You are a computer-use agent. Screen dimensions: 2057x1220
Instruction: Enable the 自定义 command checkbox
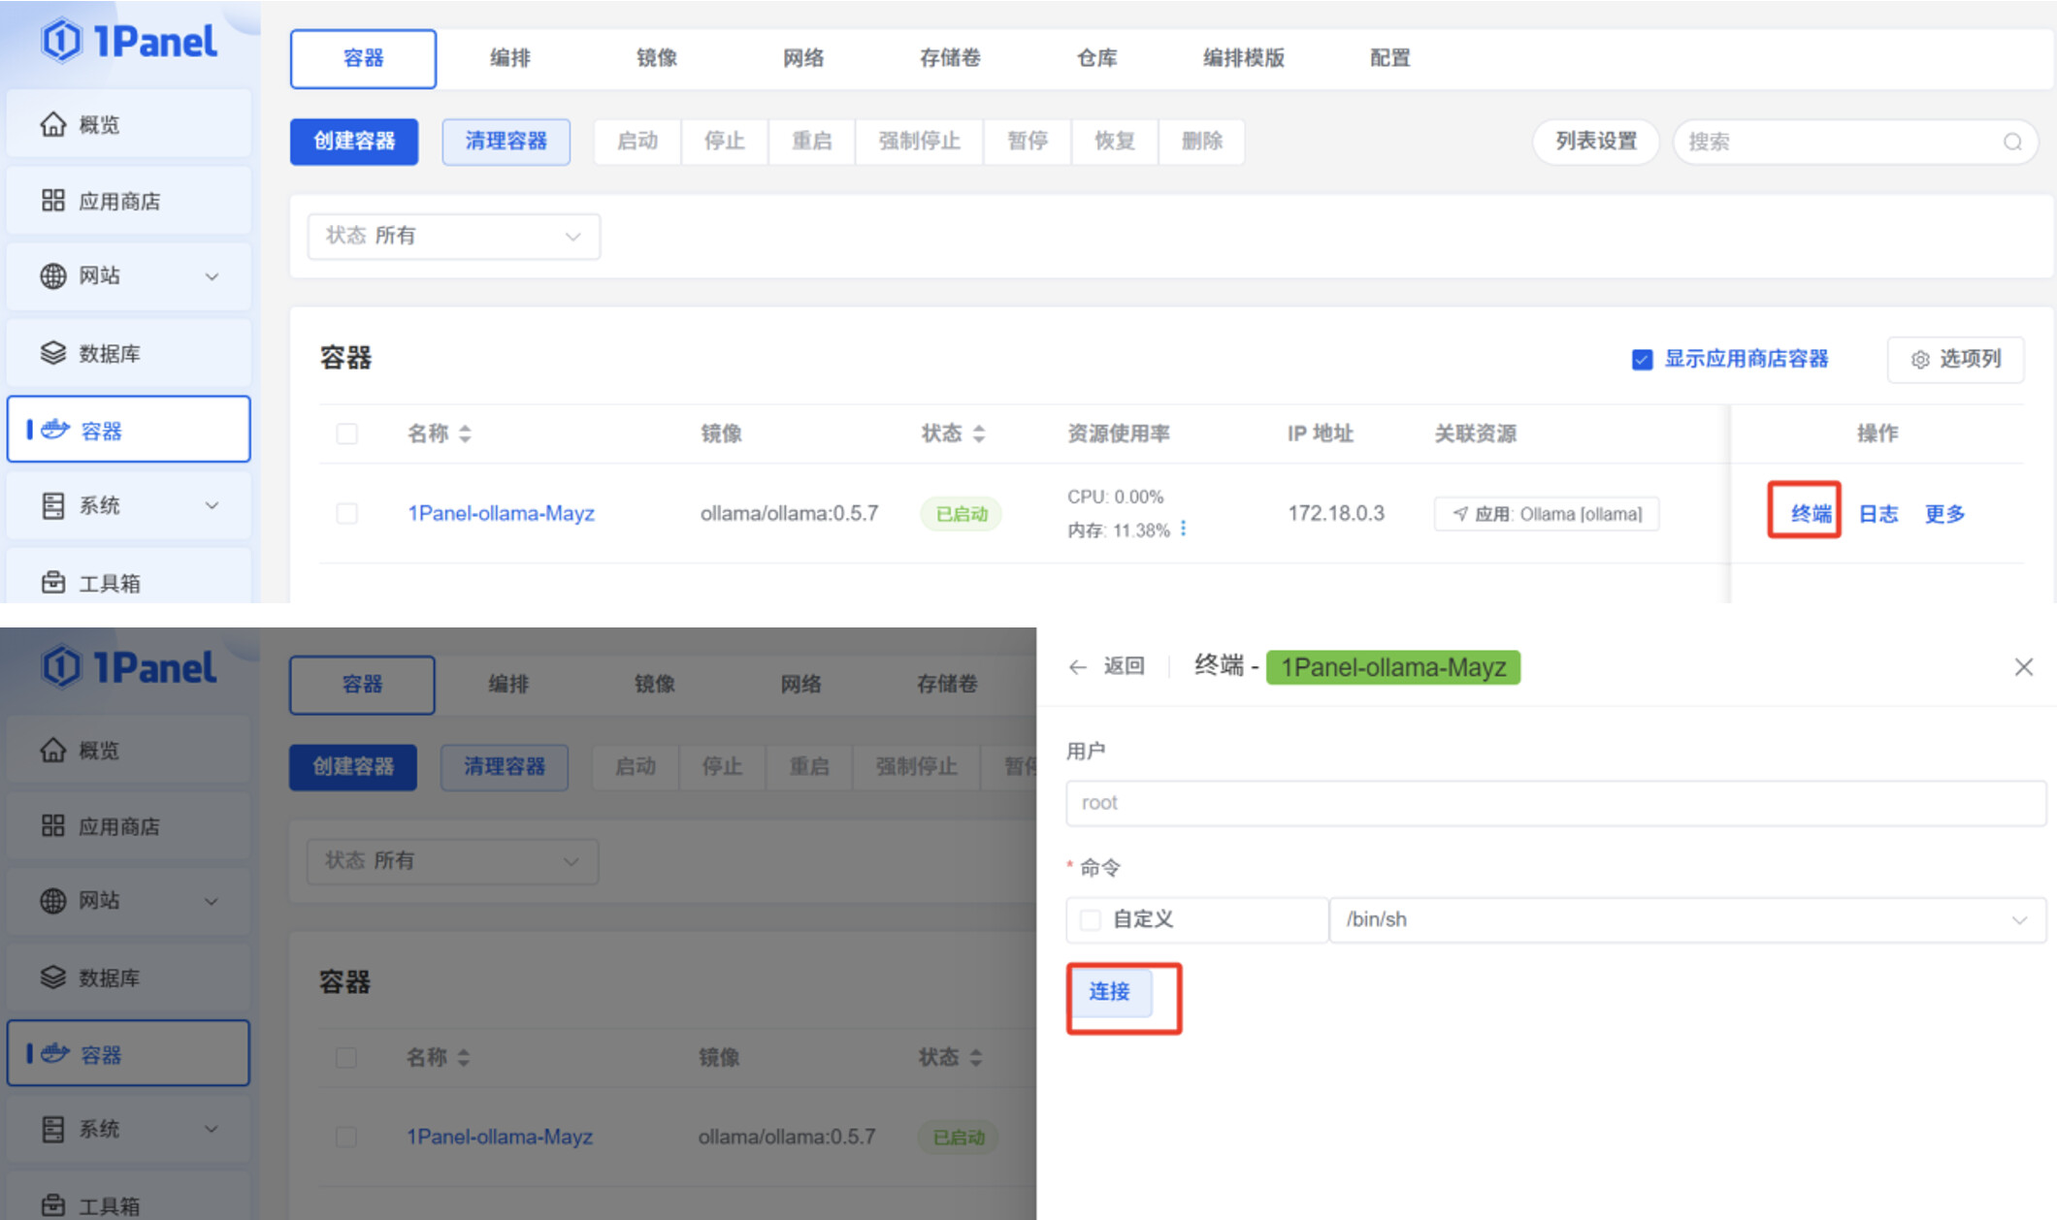click(1091, 919)
